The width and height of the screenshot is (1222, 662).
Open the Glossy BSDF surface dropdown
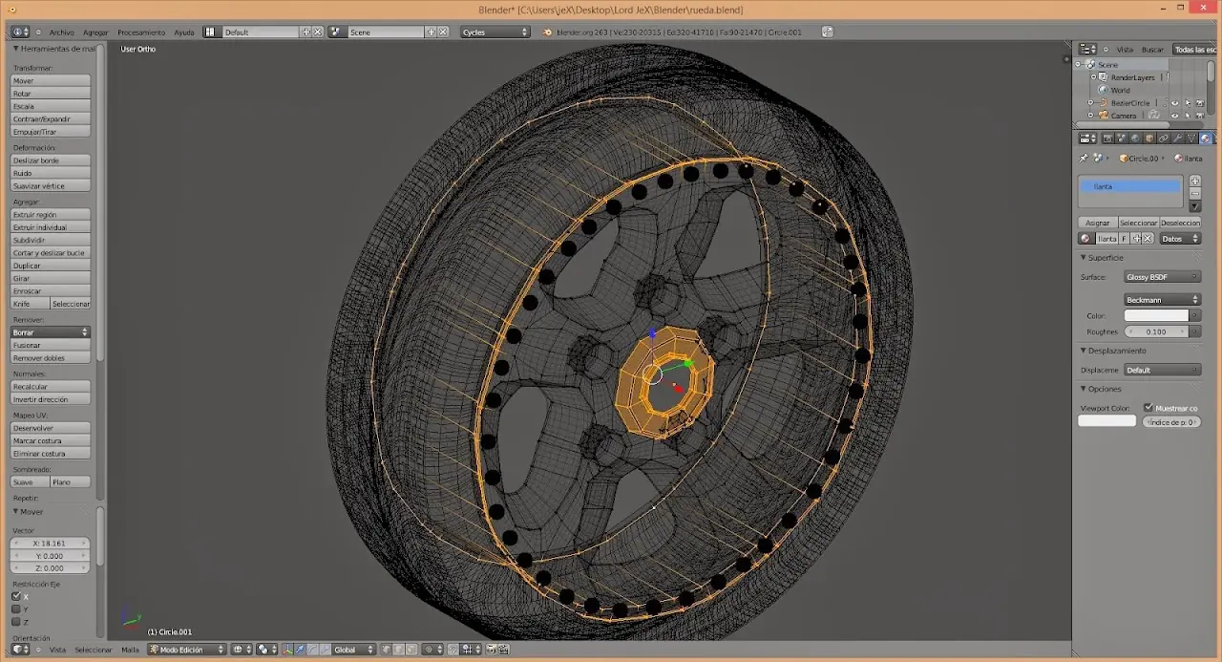(x=1162, y=277)
